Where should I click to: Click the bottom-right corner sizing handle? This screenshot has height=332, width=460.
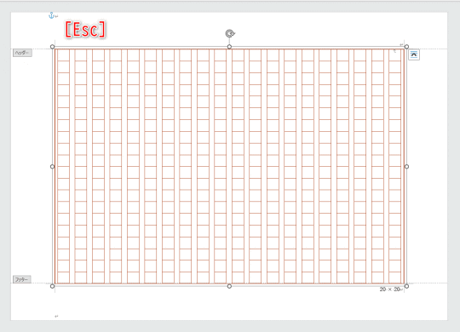point(406,286)
